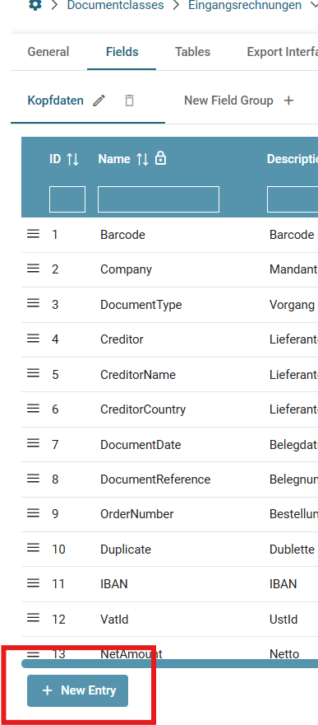Click the settings gear breadcrumb icon

click(35, 5)
